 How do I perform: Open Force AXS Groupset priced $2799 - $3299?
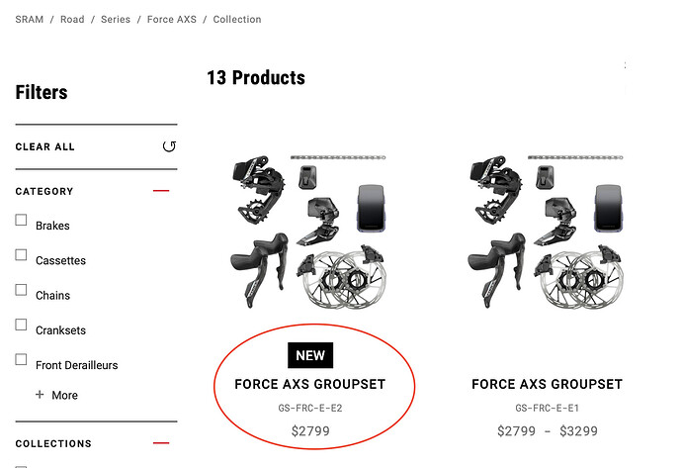click(x=547, y=384)
